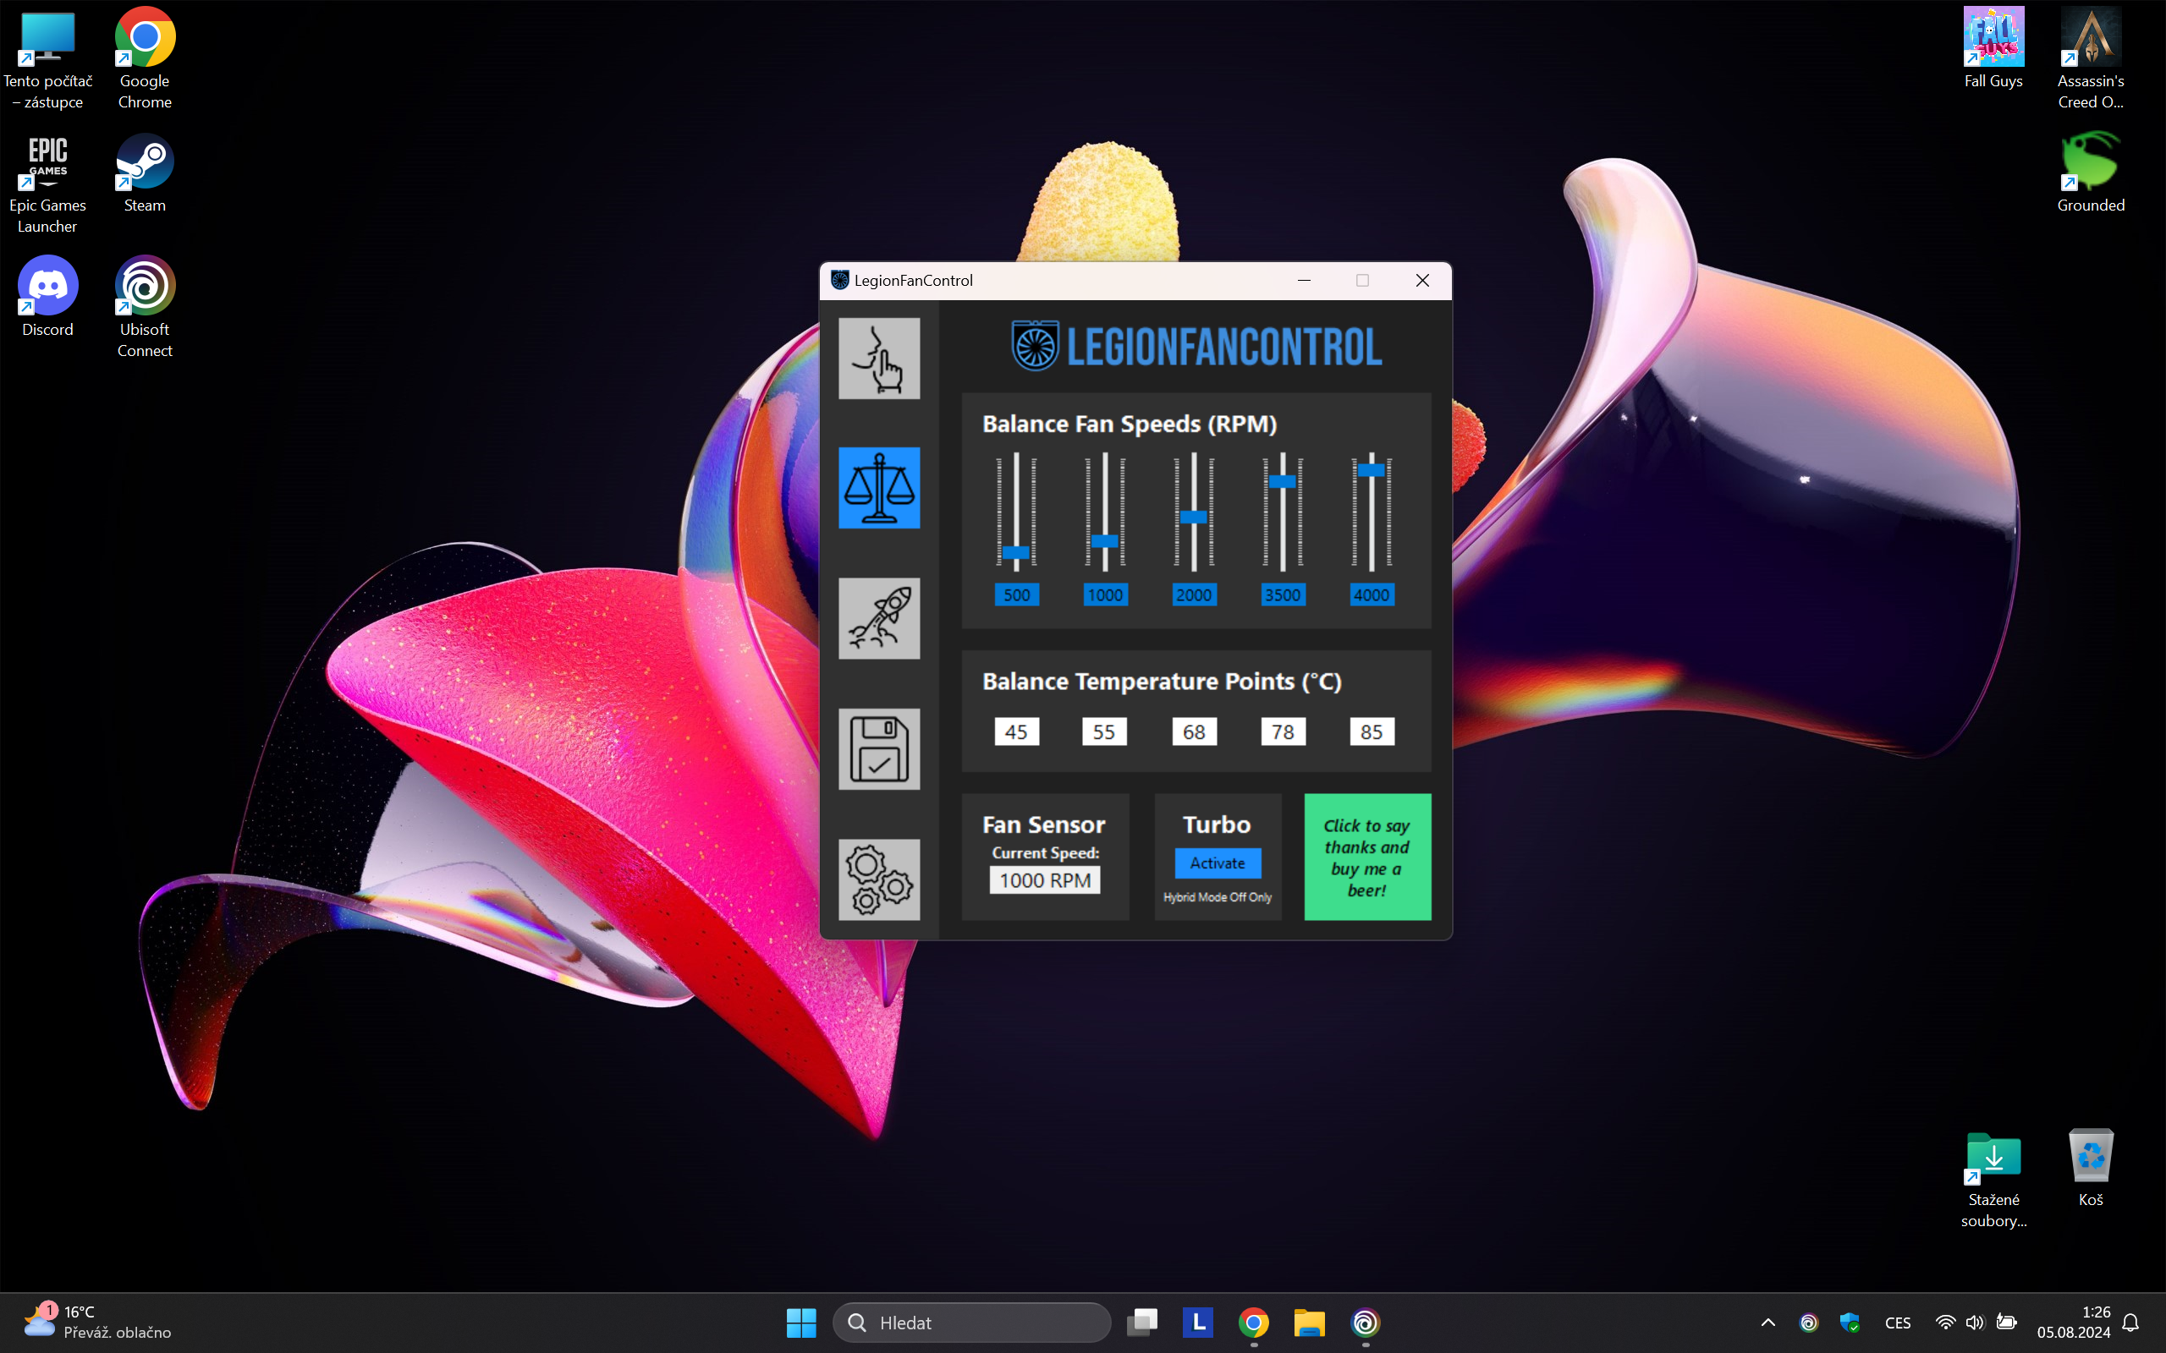This screenshot has width=2166, height=1353.
Task: Click the Save settings floppy disk icon
Action: [x=879, y=749]
